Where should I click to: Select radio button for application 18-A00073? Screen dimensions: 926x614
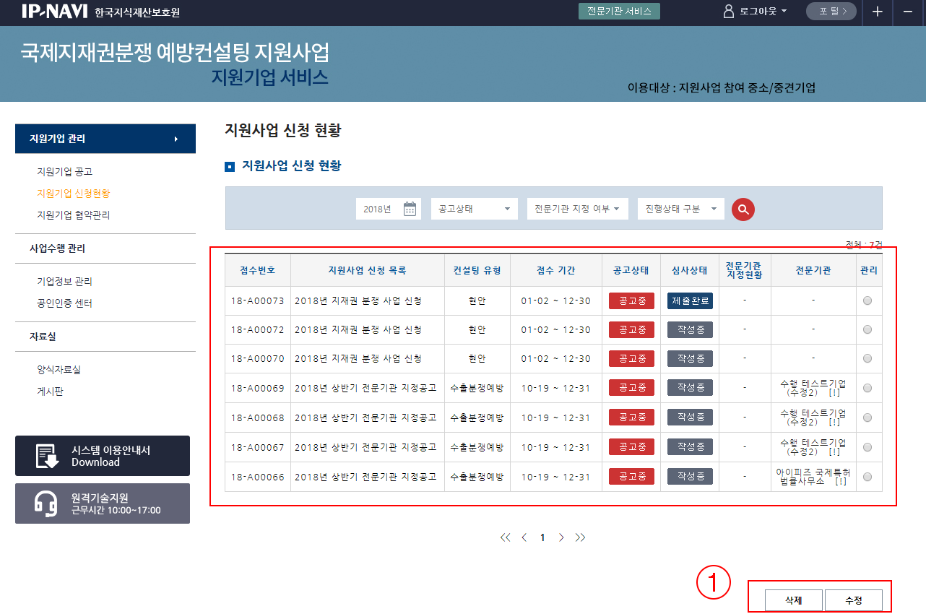pyautogui.click(x=867, y=300)
